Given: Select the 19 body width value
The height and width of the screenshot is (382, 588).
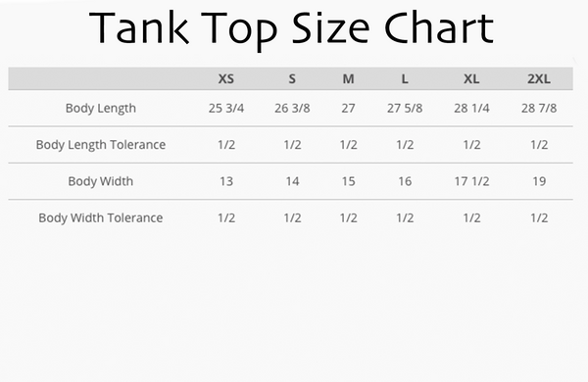Looking at the screenshot, I should tap(539, 181).
